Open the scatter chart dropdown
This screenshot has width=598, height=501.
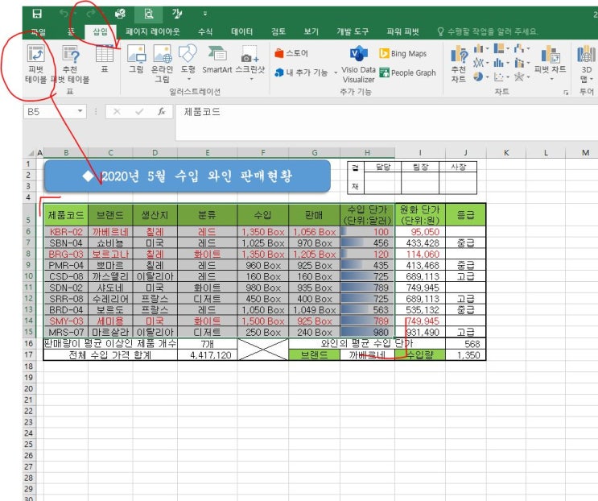click(x=501, y=77)
